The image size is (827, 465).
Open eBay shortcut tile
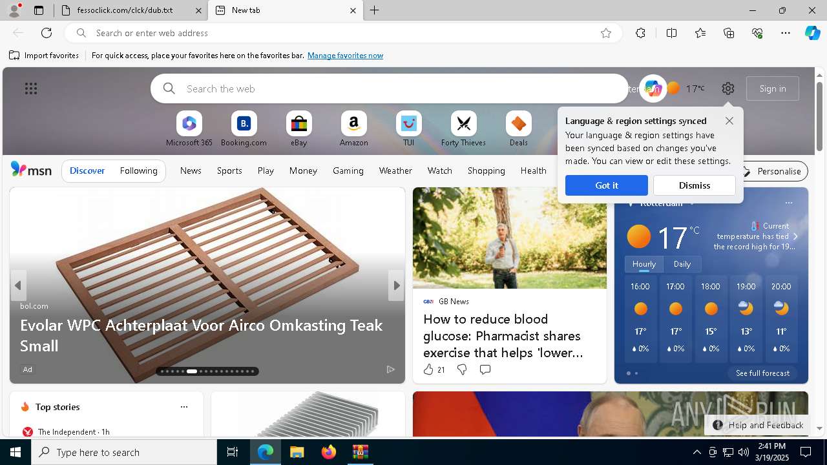click(x=298, y=129)
